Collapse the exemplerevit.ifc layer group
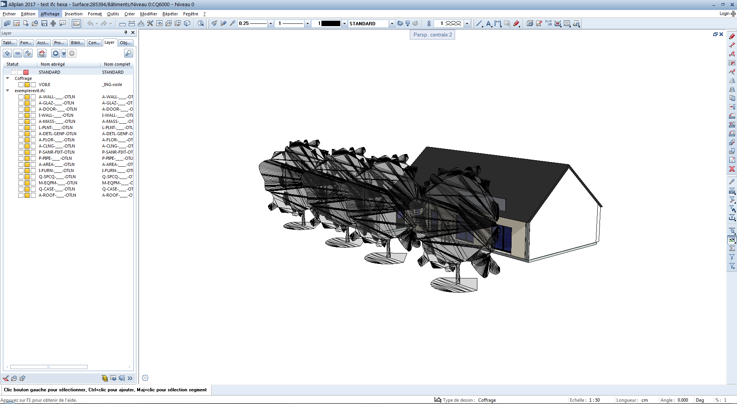Viewport: 737px width, 404px height. (x=7, y=91)
